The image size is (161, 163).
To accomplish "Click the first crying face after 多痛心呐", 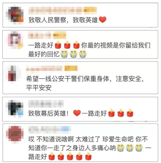I will pyautogui.click(x=121, y=148).
